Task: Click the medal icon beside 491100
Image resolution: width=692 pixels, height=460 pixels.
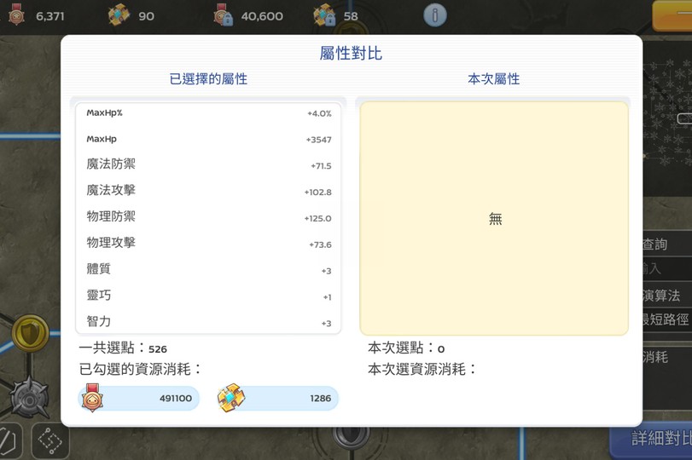Action: (x=92, y=398)
